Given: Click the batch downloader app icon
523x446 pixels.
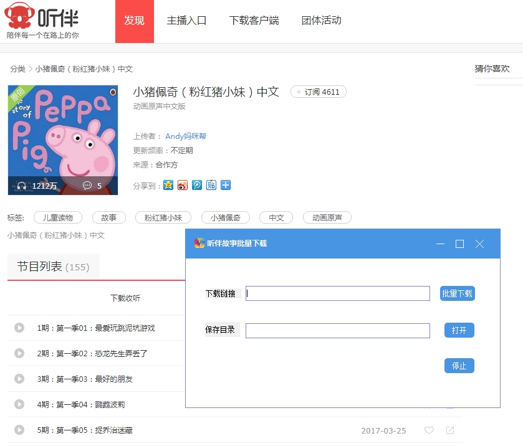Looking at the screenshot, I should pyautogui.click(x=199, y=243).
